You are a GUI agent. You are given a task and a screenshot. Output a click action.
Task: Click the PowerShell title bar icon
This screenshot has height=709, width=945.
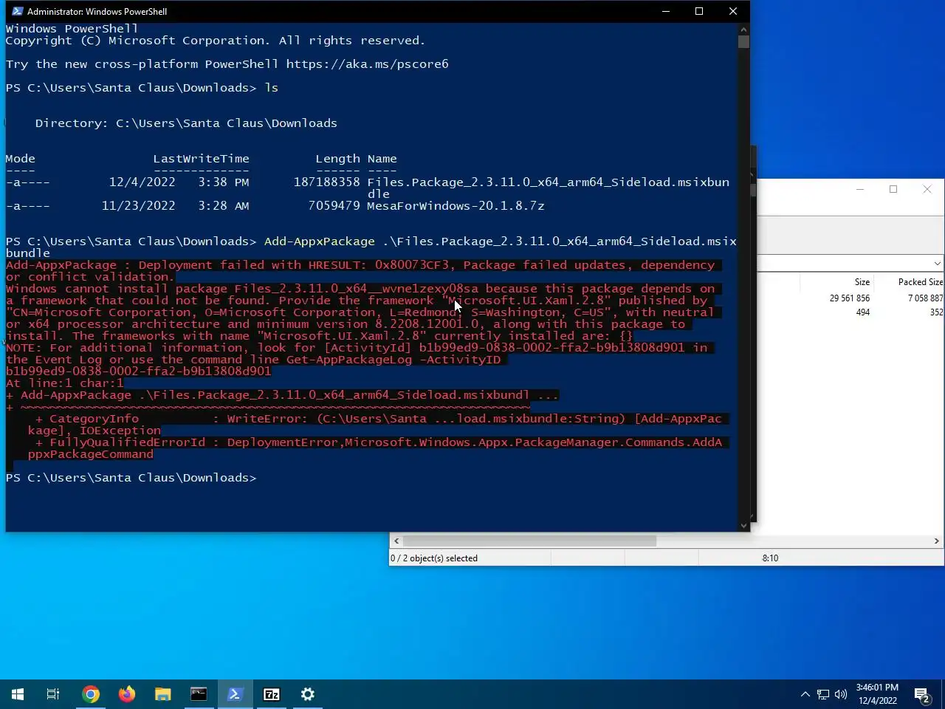pyautogui.click(x=18, y=11)
